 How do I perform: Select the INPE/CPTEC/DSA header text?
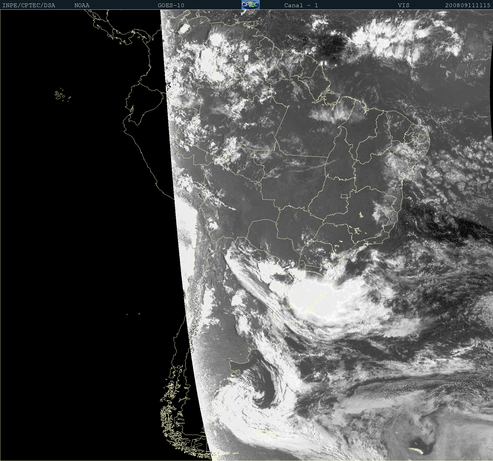pyautogui.click(x=29, y=5)
